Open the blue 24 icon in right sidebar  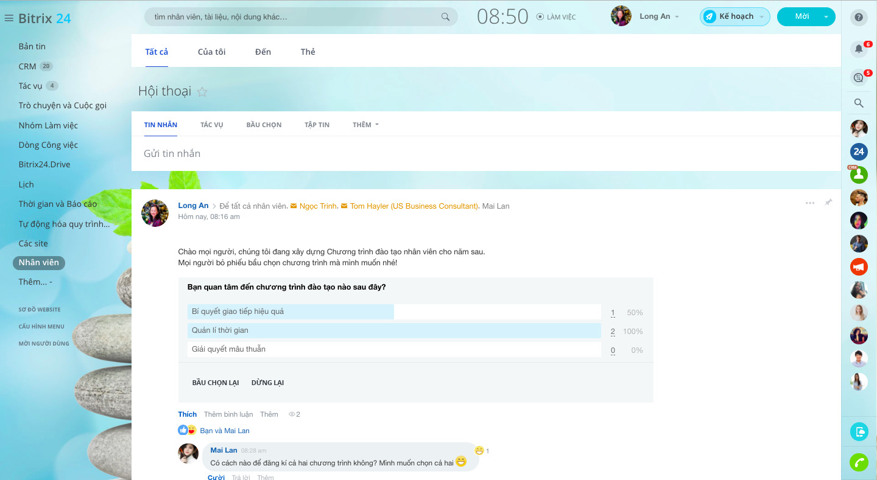[x=859, y=151]
